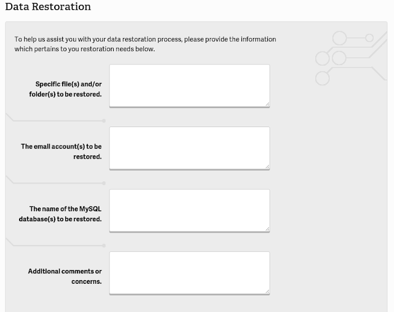Click divider dot below files/folders section
Viewport: 394px width, 312px height.
(104, 121)
